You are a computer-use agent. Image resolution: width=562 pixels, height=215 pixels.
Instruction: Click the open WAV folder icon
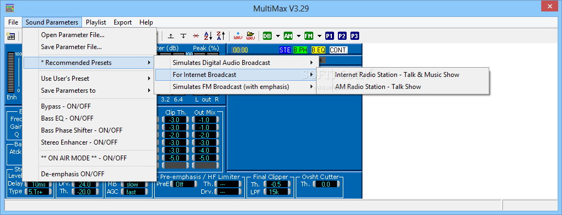(x=250, y=36)
